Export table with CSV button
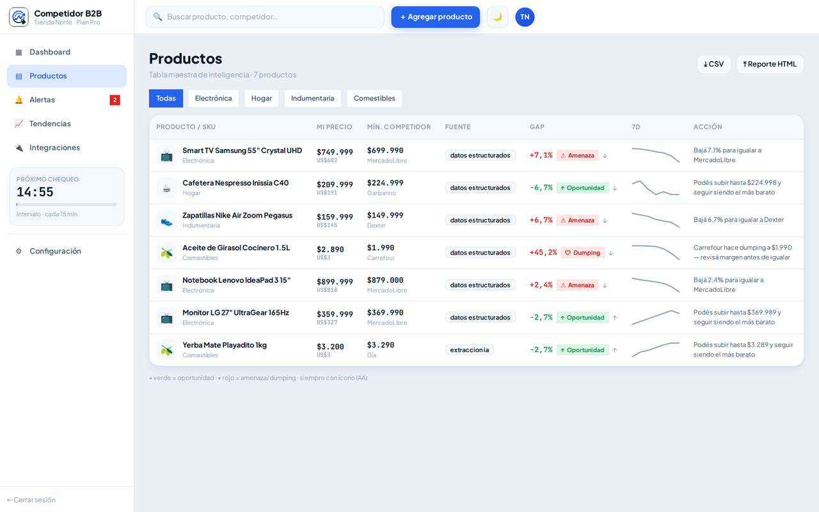The height and width of the screenshot is (512, 819). click(x=714, y=64)
